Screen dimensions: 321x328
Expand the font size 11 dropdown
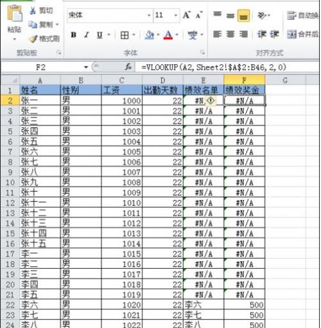click(176, 15)
